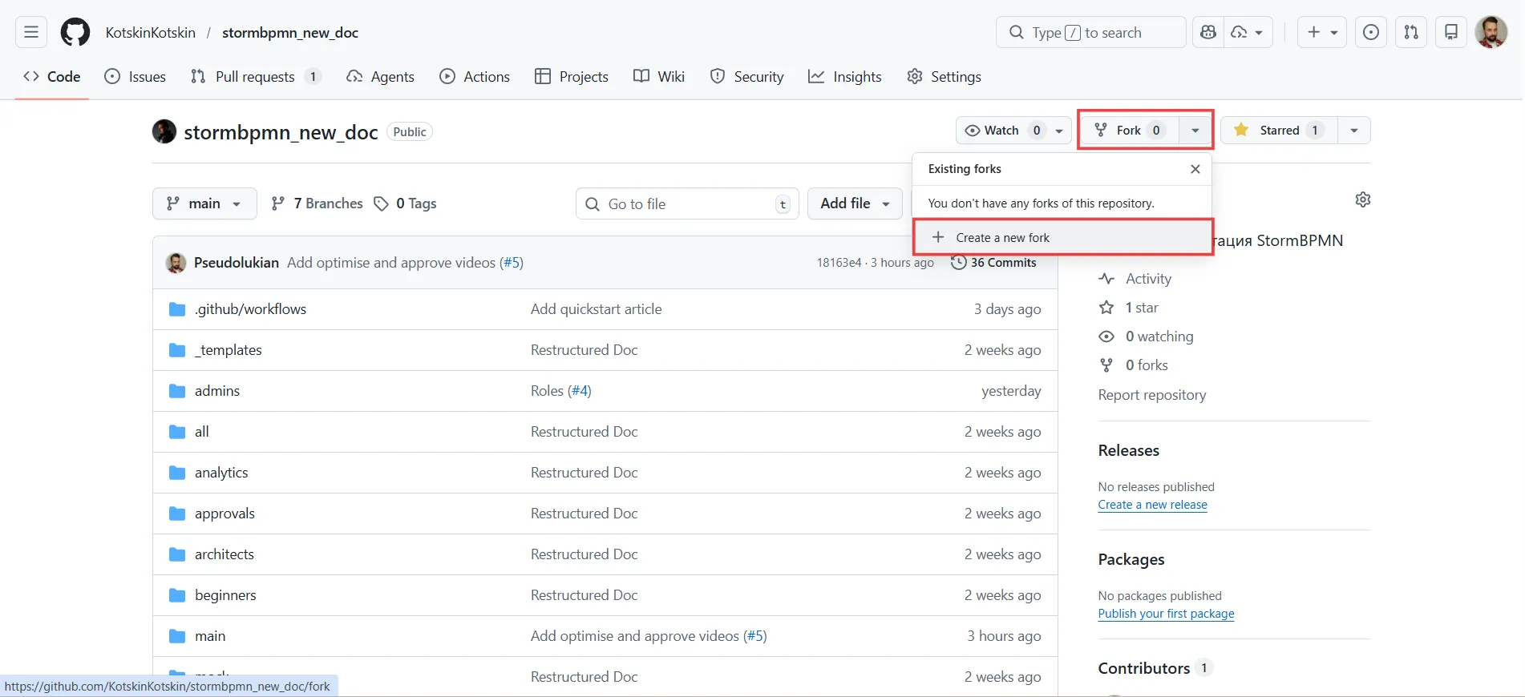Expand the Add file dropdown

(855, 203)
